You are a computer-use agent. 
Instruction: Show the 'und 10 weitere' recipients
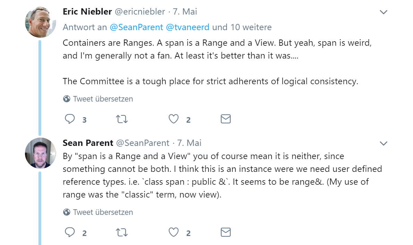[242, 27]
